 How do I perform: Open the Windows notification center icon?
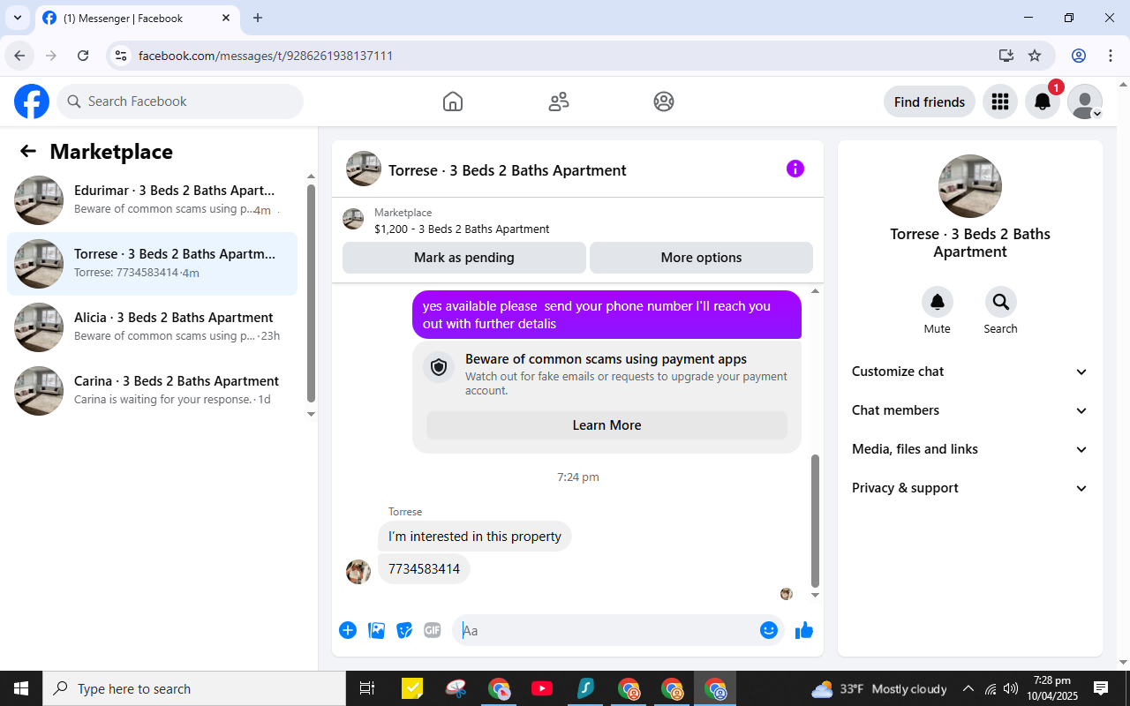coord(1101,688)
